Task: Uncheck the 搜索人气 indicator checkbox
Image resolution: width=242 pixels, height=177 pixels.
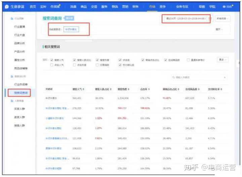Action: (x=52, y=60)
